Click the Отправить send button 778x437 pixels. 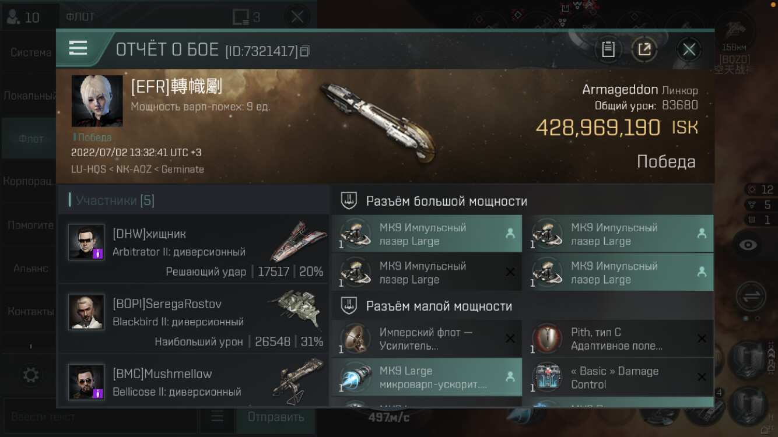pos(276,417)
